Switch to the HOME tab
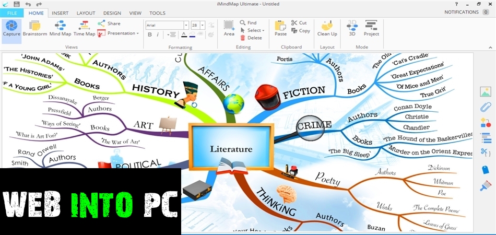Screen dimensions: 496x235 (x=36, y=13)
